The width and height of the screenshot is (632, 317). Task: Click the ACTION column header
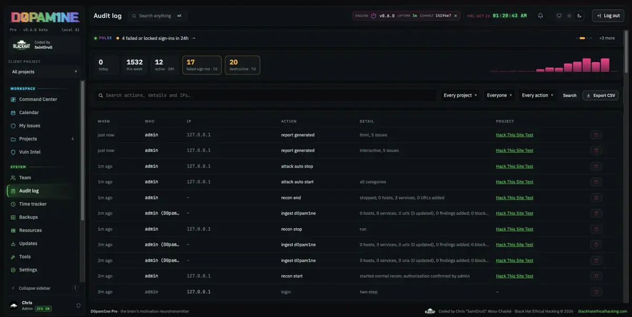[x=289, y=121]
